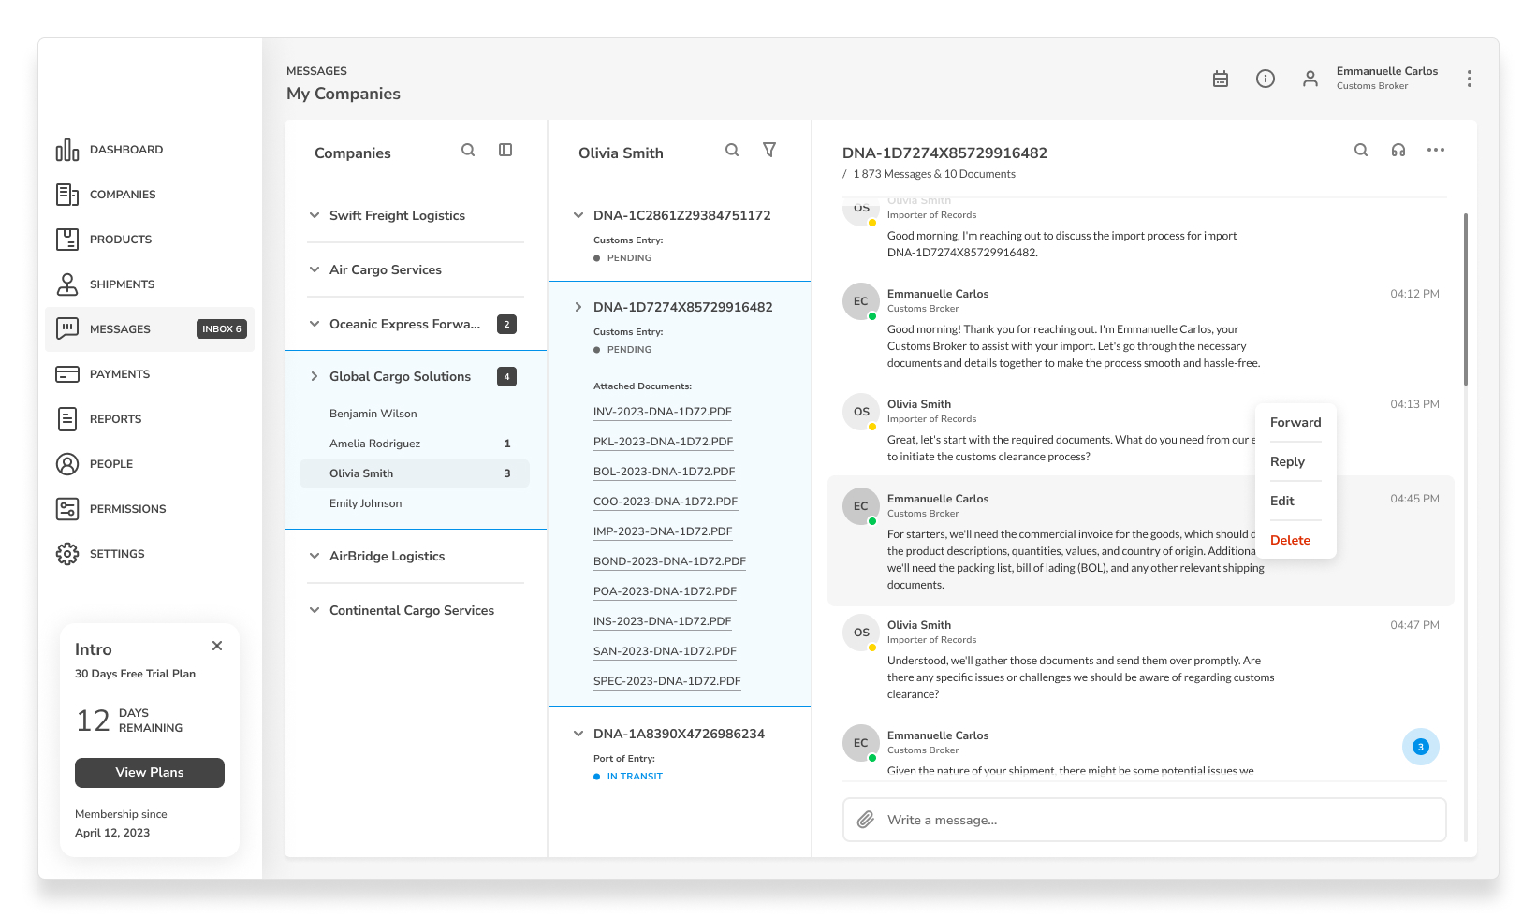Viewport: 1537px width, 917px height.
Task: Expand Swift Freight Logistics company
Action: [315, 215]
